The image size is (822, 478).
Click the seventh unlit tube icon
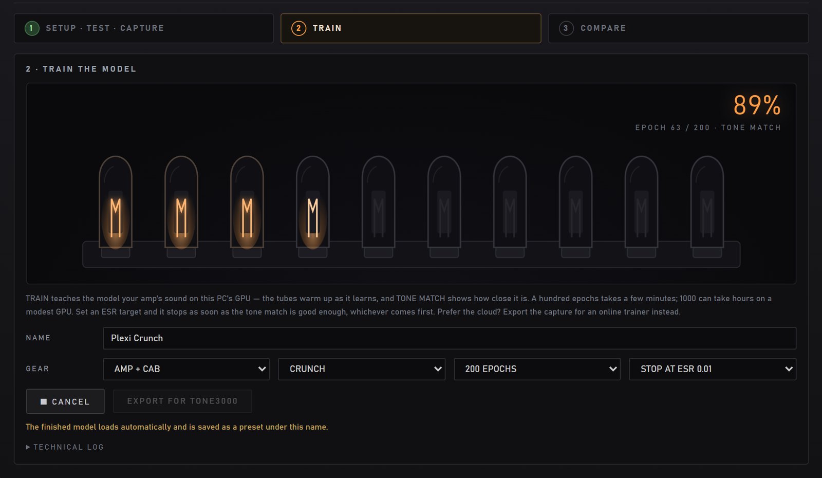point(510,207)
